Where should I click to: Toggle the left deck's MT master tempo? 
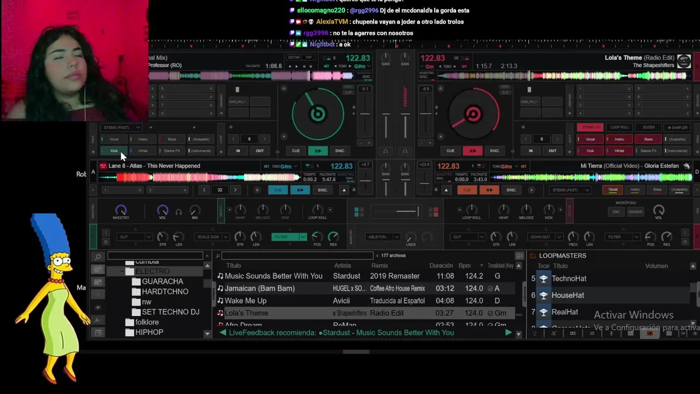point(326,66)
